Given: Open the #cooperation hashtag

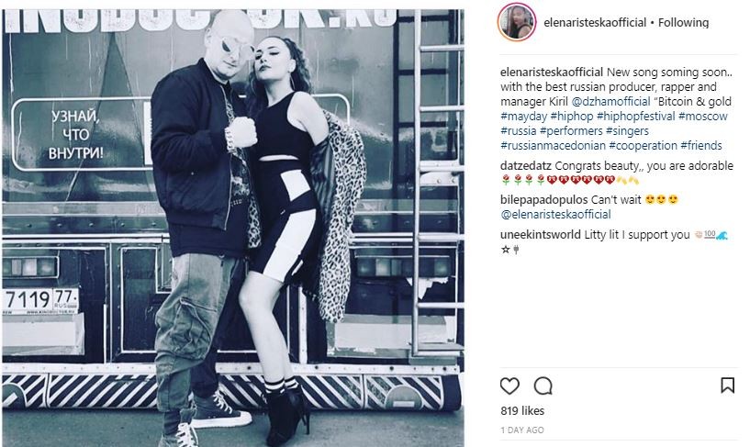Looking at the screenshot, I should click(x=643, y=146).
